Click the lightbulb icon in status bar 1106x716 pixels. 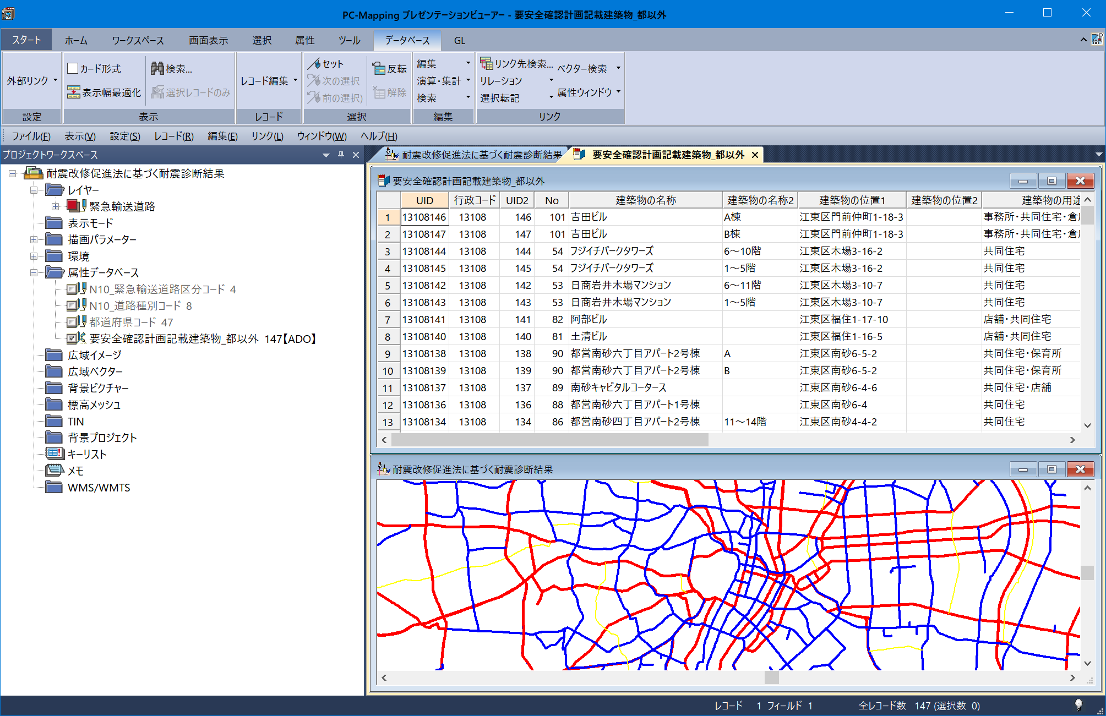(1078, 705)
